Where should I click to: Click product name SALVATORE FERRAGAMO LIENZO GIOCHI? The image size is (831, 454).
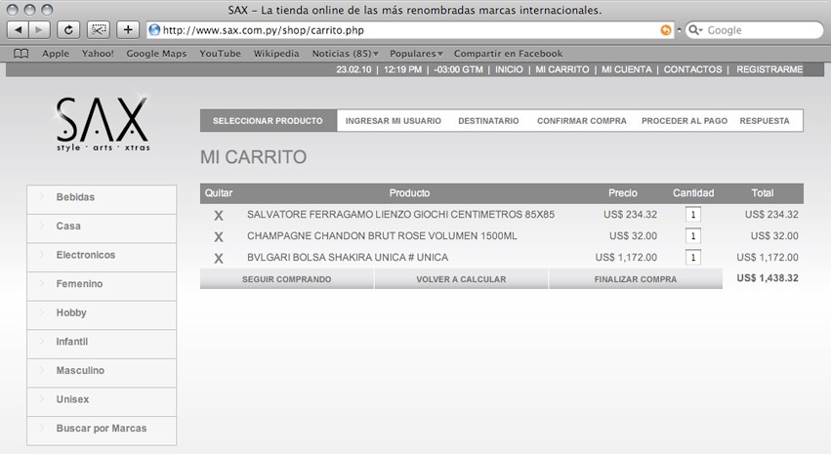pyautogui.click(x=400, y=215)
